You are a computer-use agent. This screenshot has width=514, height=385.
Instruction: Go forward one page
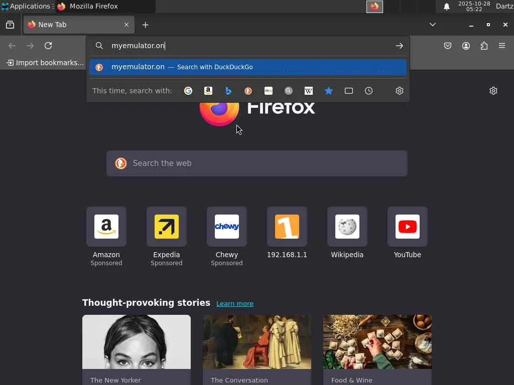[30, 46]
